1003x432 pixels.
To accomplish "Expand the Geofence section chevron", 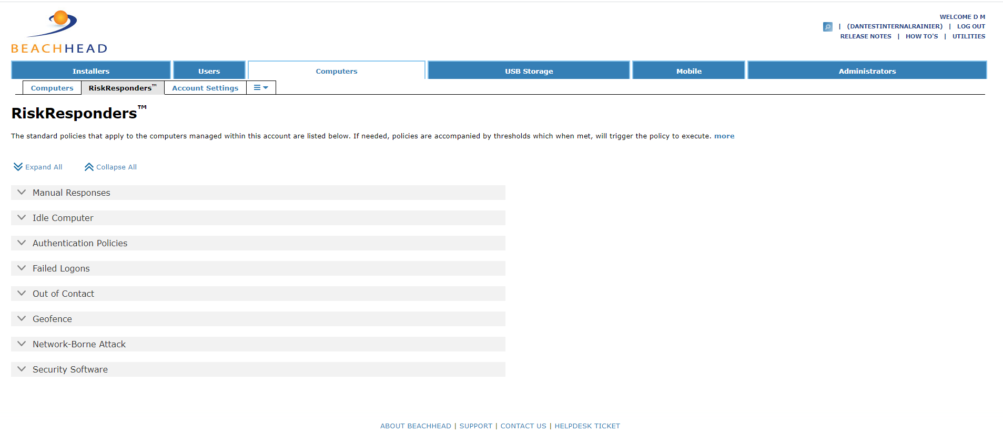I will point(22,319).
